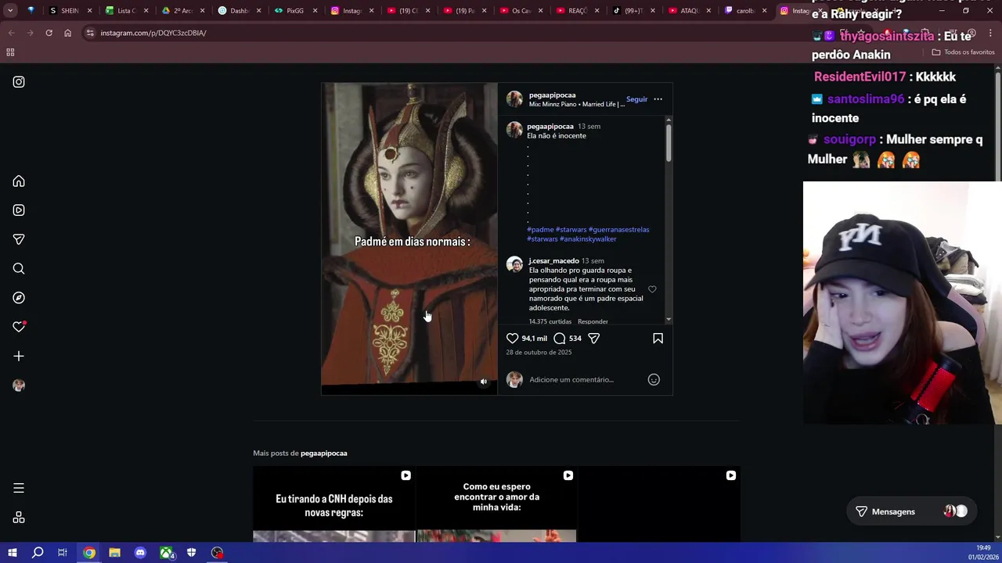Open Notifications heart icon in the sidebar
The image size is (1002, 563).
coord(19,327)
